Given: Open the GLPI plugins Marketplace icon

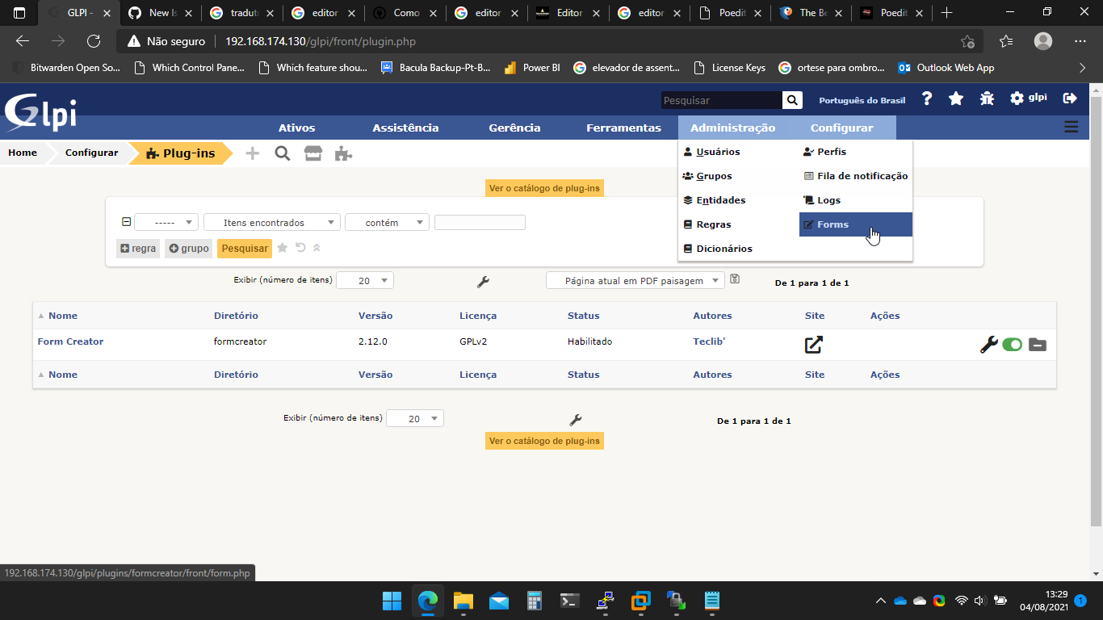Looking at the screenshot, I should click(312, 153).
